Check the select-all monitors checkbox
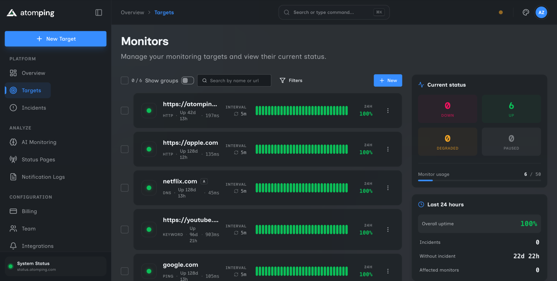This screenshot has height=281, width=557. point(124,80)
